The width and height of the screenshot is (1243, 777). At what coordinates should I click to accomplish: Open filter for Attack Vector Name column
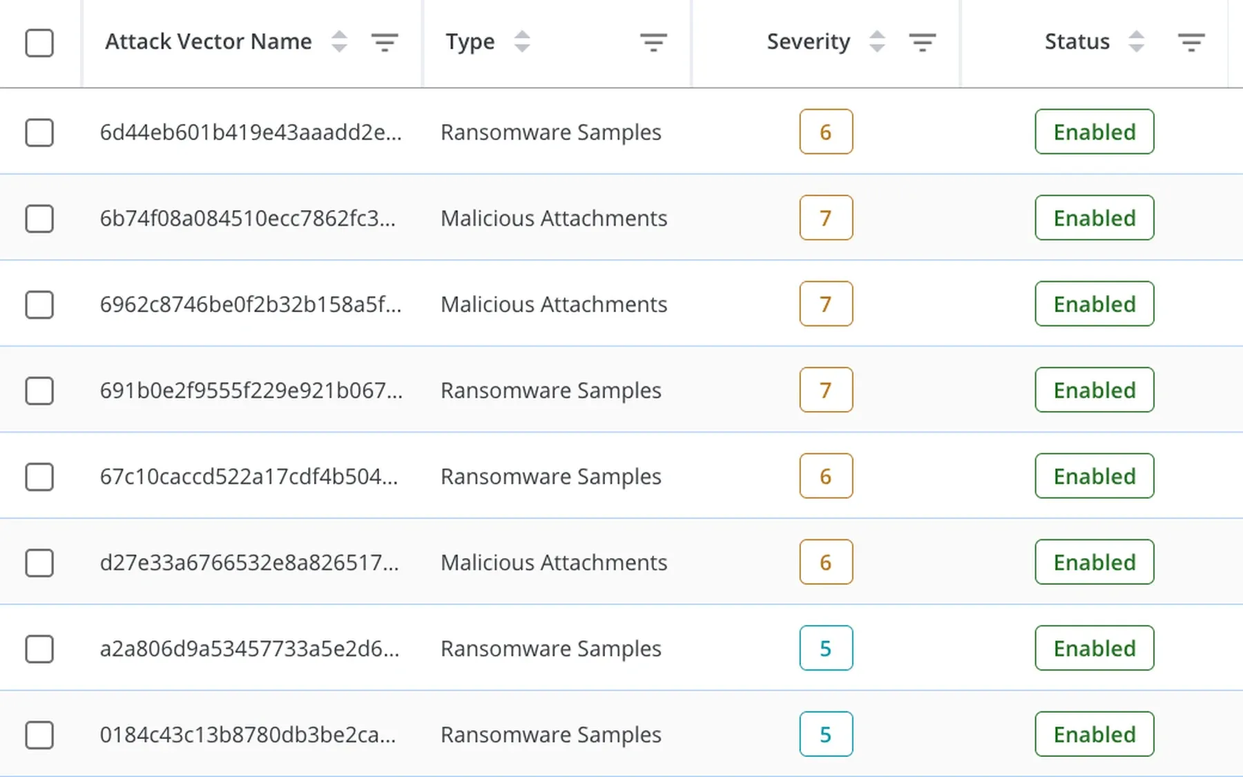point(385,42)
